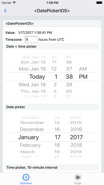Pick December in the month wheel

click(x=32, y=129)
